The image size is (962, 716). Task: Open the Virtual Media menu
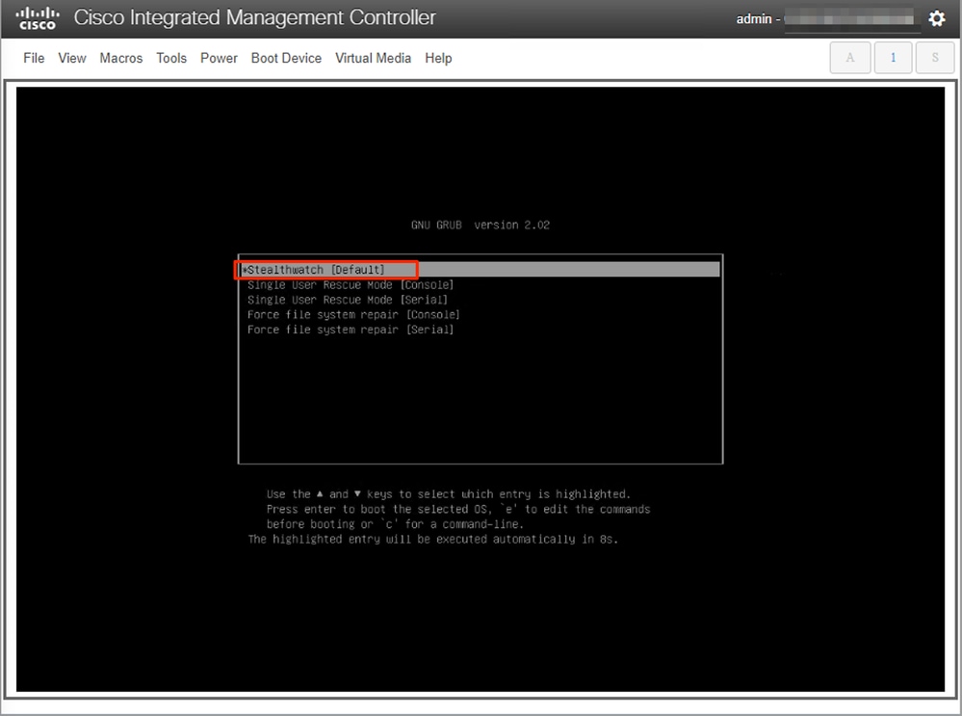pos(373,58)
